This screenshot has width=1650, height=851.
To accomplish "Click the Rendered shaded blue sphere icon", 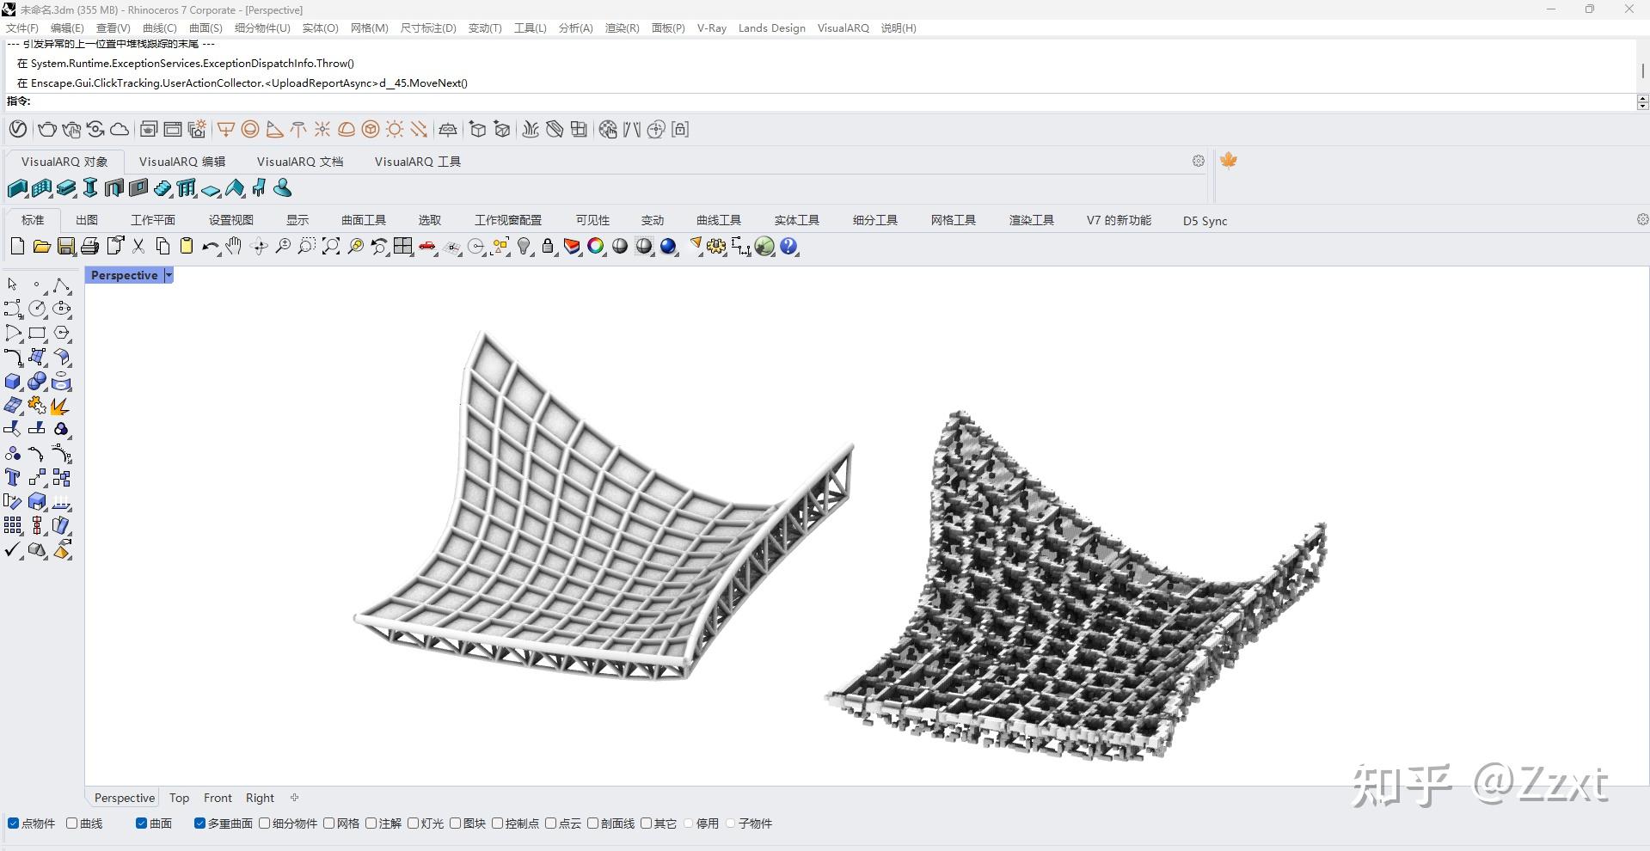I will (x=668, y=247).
